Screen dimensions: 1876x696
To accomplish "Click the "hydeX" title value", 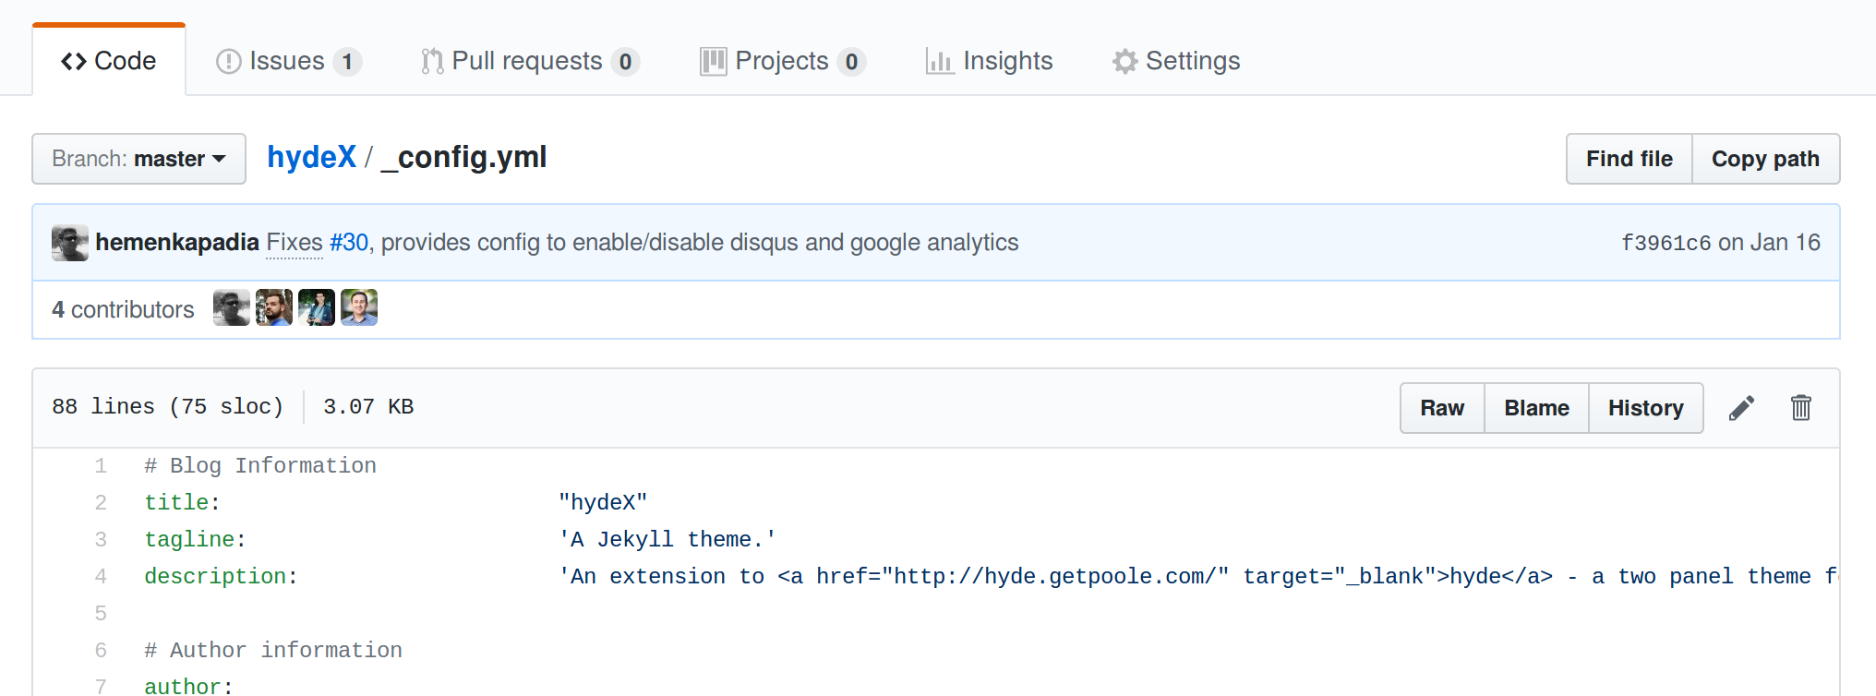I will [603, 502].
